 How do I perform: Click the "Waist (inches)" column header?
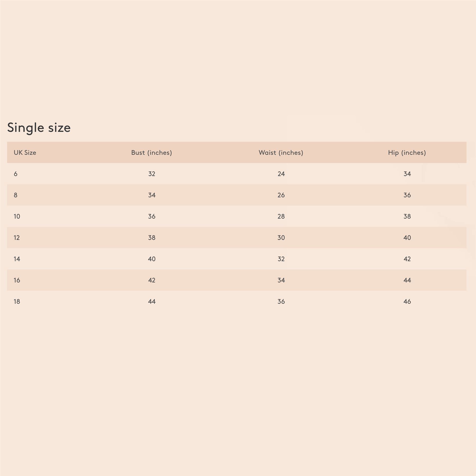(x=281, y=153)
